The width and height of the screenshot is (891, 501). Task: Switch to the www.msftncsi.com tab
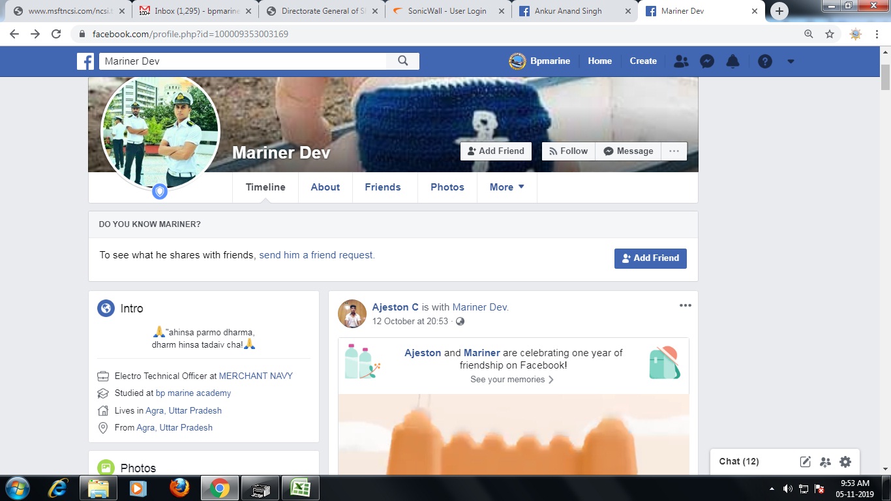(x=68, y=11)
